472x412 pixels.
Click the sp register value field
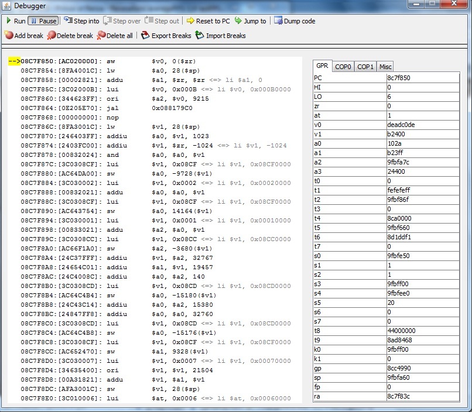(422, 377)
